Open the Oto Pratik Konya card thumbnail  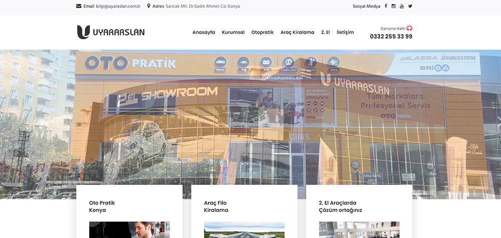pos(129,229)
